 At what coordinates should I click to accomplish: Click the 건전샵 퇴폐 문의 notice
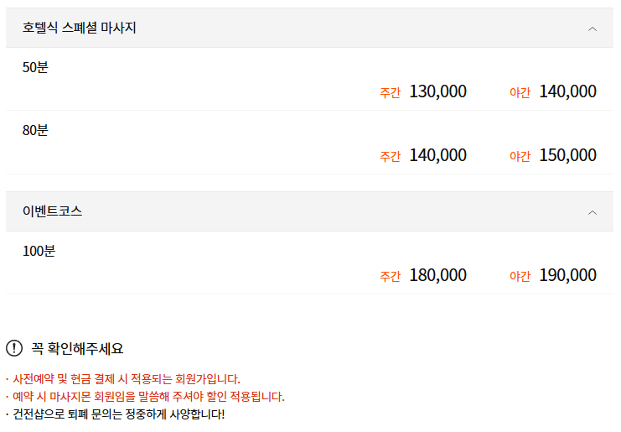pyautogui.click(x=117, y=414)
